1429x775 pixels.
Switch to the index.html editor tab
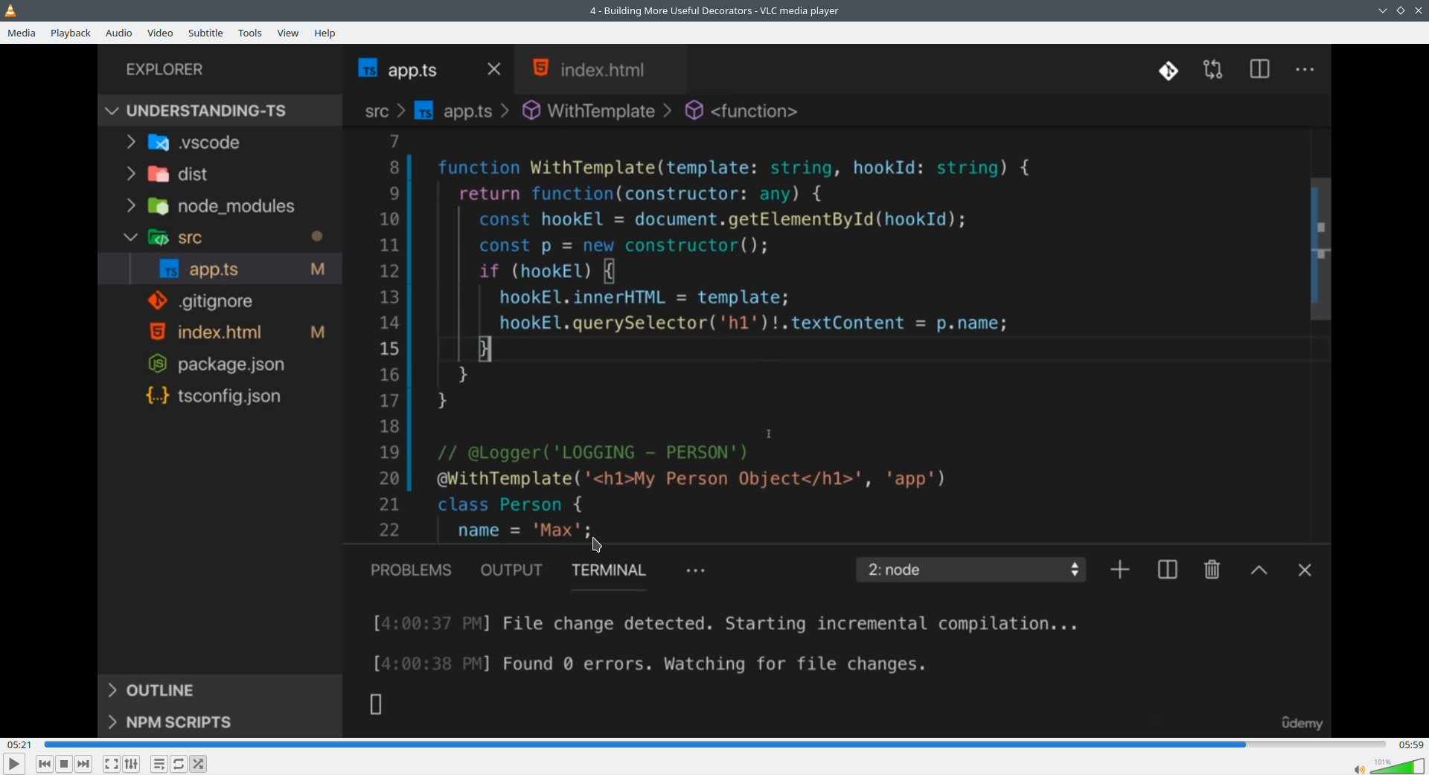point(601,69)
